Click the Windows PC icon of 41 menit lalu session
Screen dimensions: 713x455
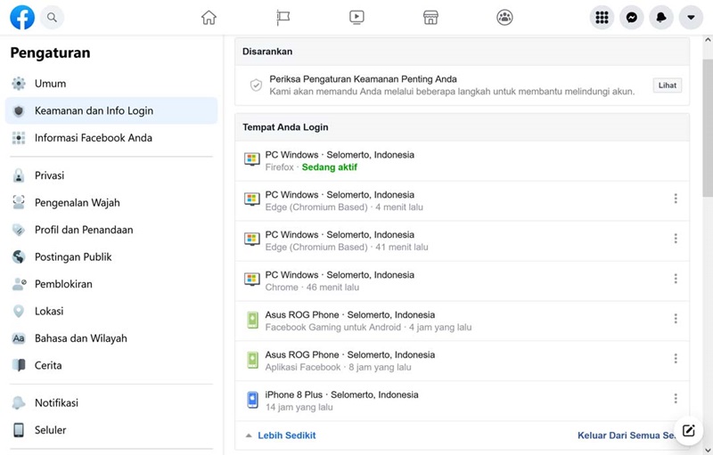pos(252,239)
